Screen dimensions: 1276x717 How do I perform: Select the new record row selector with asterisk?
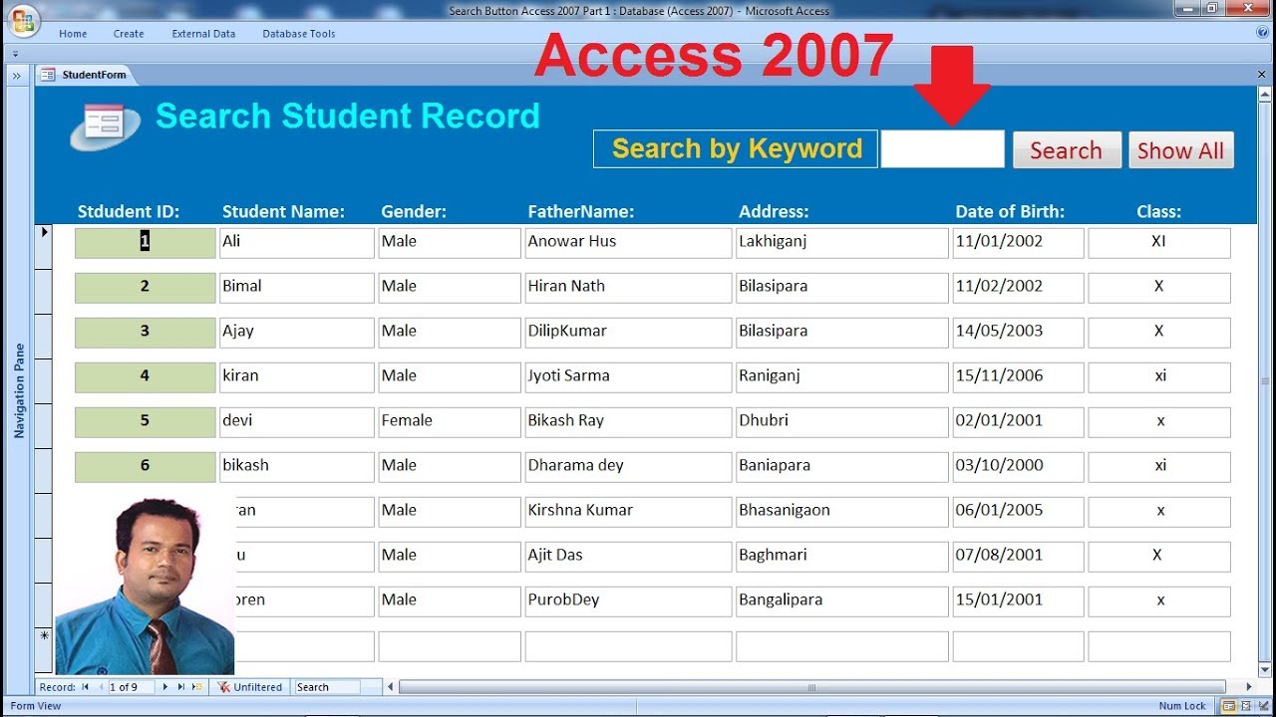44,650
